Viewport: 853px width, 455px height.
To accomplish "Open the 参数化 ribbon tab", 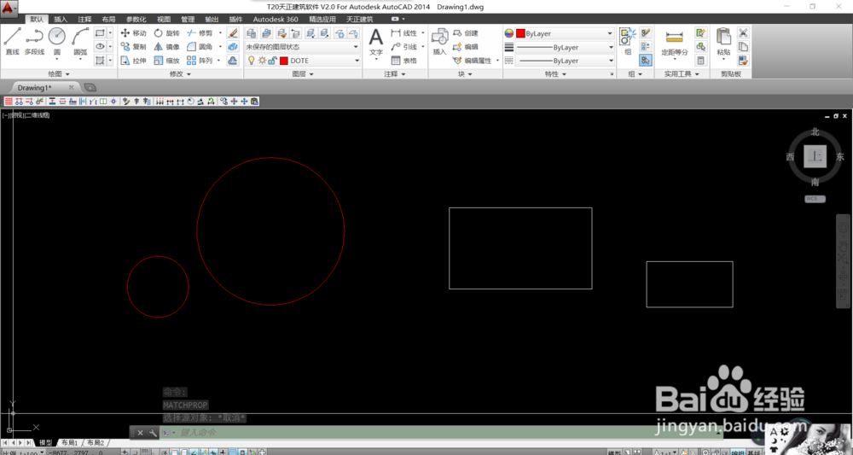I will click(136, 19).
